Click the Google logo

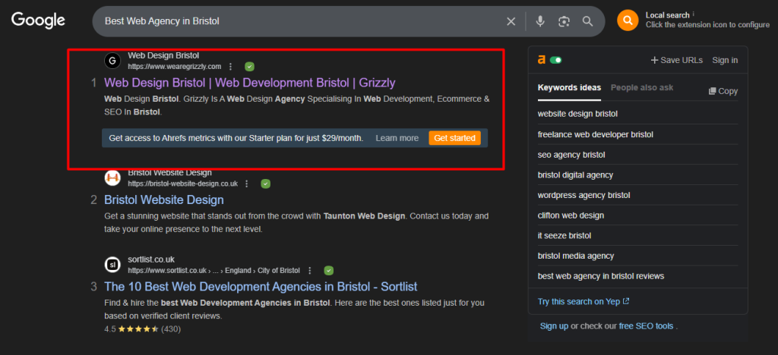38,20
